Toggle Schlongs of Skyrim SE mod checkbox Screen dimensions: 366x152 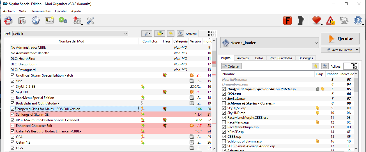tap(12, 115)
